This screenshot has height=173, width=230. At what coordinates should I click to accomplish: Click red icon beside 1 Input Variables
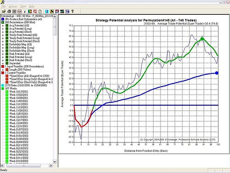3,66
